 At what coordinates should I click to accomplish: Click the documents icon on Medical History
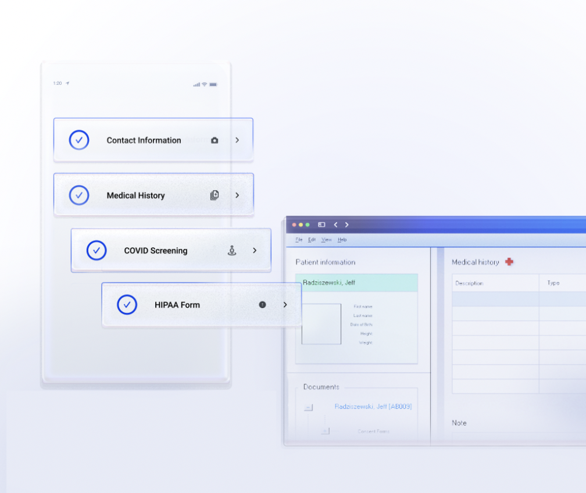pos(215,195)
